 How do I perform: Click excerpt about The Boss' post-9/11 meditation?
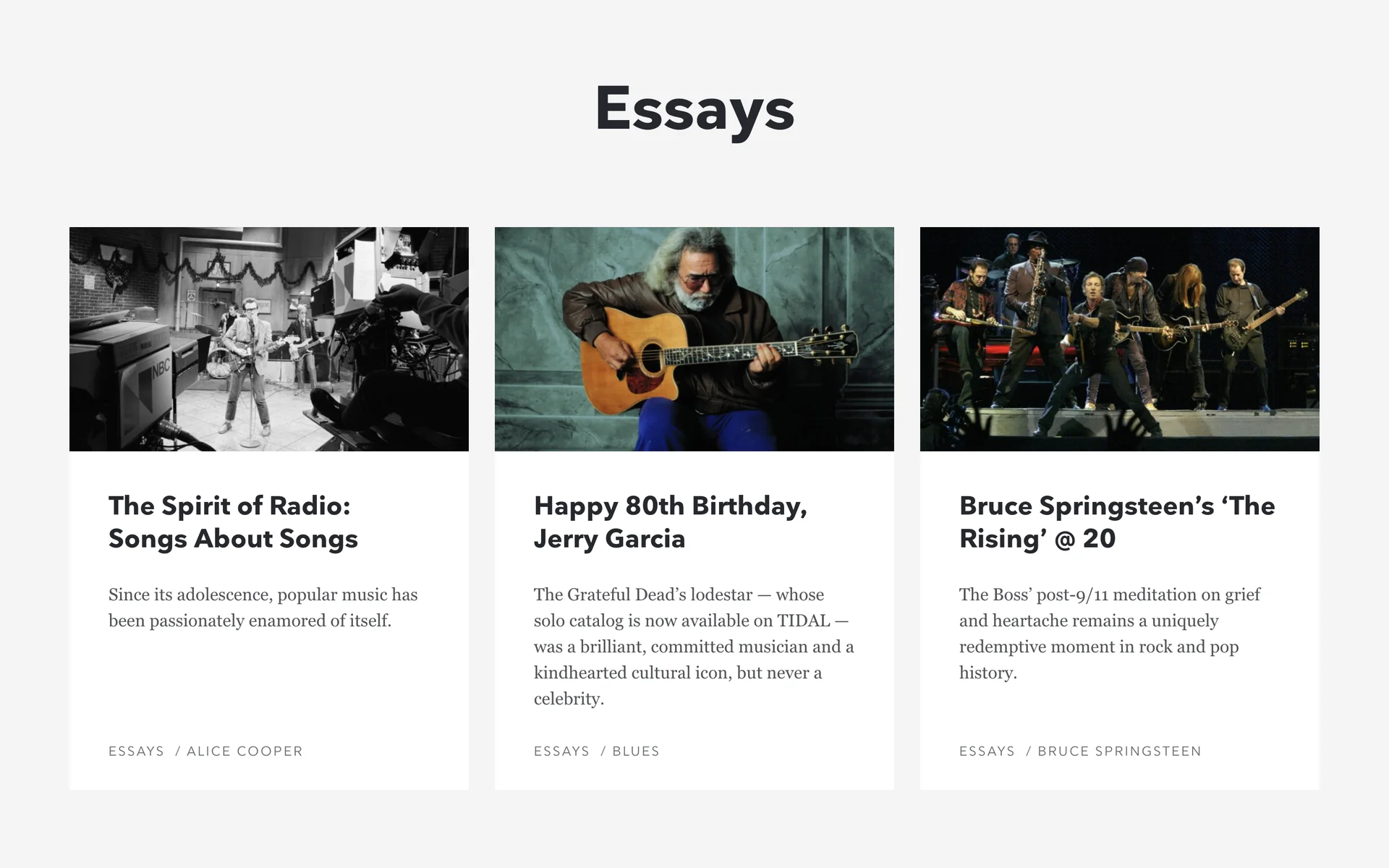click(x=1110, y=634)
